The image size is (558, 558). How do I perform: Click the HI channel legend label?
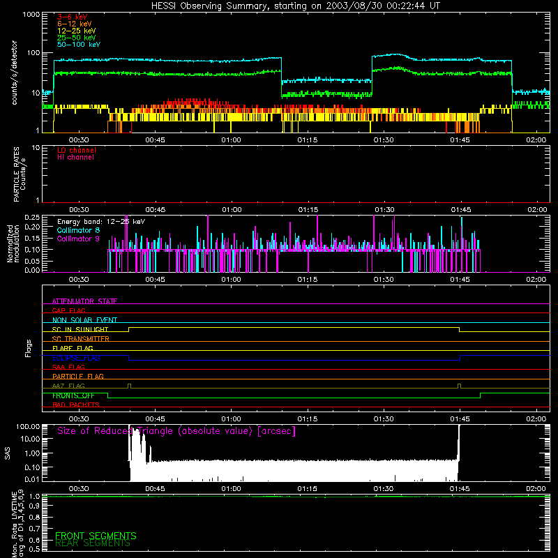pos(75,157)
